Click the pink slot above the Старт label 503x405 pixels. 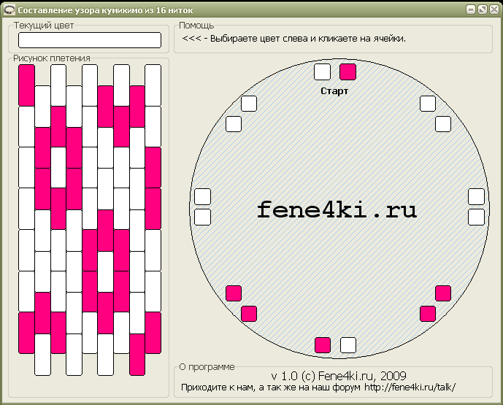pos(348,72)
